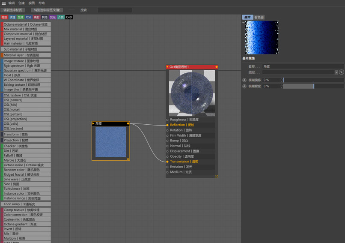Adjust the 模糊程度 slider
Screen dimensions: 345x243
tap(313, 87)
